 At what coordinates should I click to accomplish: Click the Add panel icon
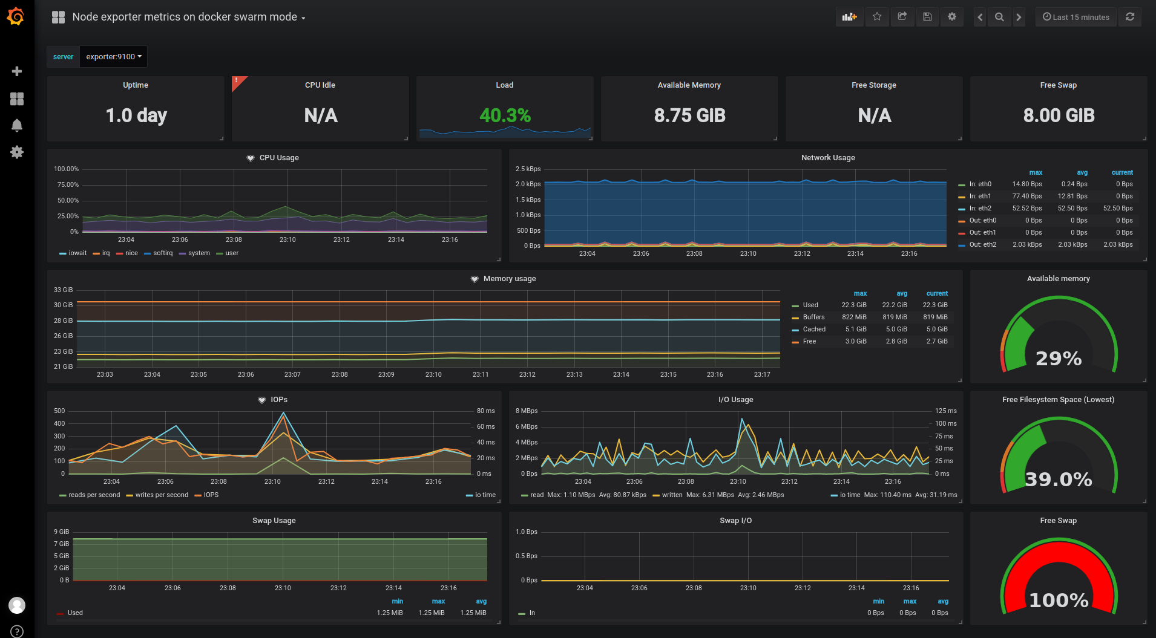(850, 17)
